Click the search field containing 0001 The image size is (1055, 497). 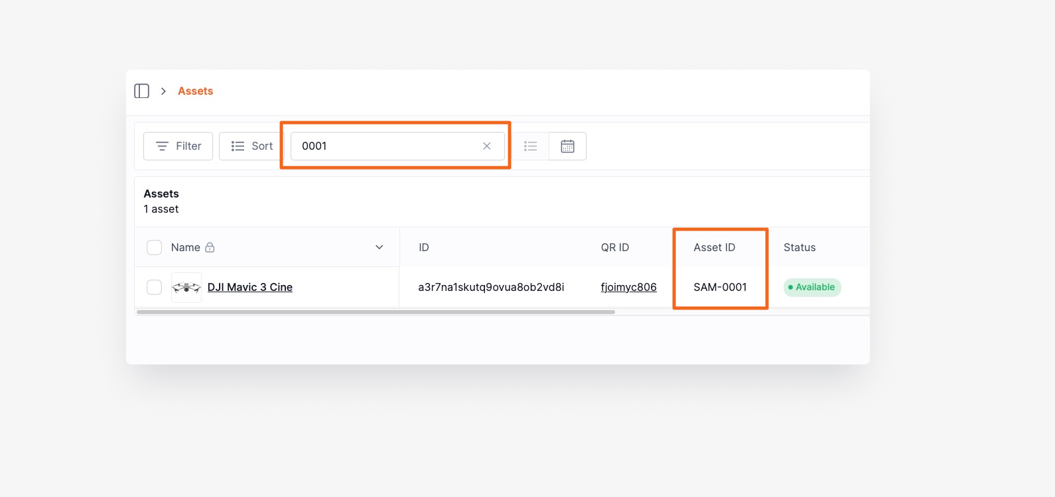397,146
